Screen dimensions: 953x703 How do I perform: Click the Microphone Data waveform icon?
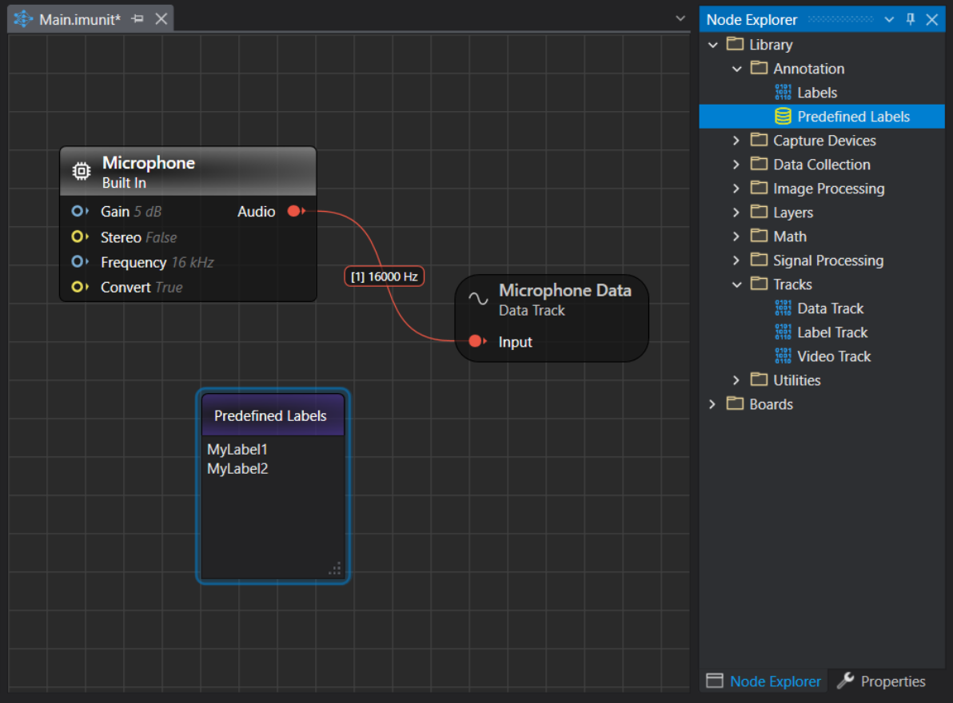point(478,299)
